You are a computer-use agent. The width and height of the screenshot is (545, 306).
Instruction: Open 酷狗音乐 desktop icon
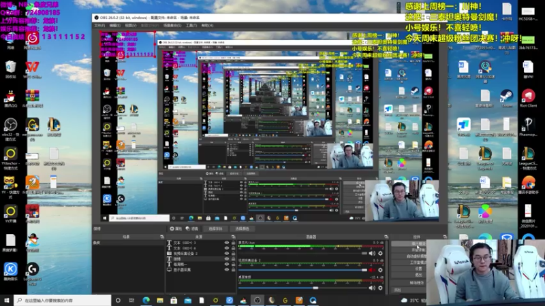(x=10, y=271)
